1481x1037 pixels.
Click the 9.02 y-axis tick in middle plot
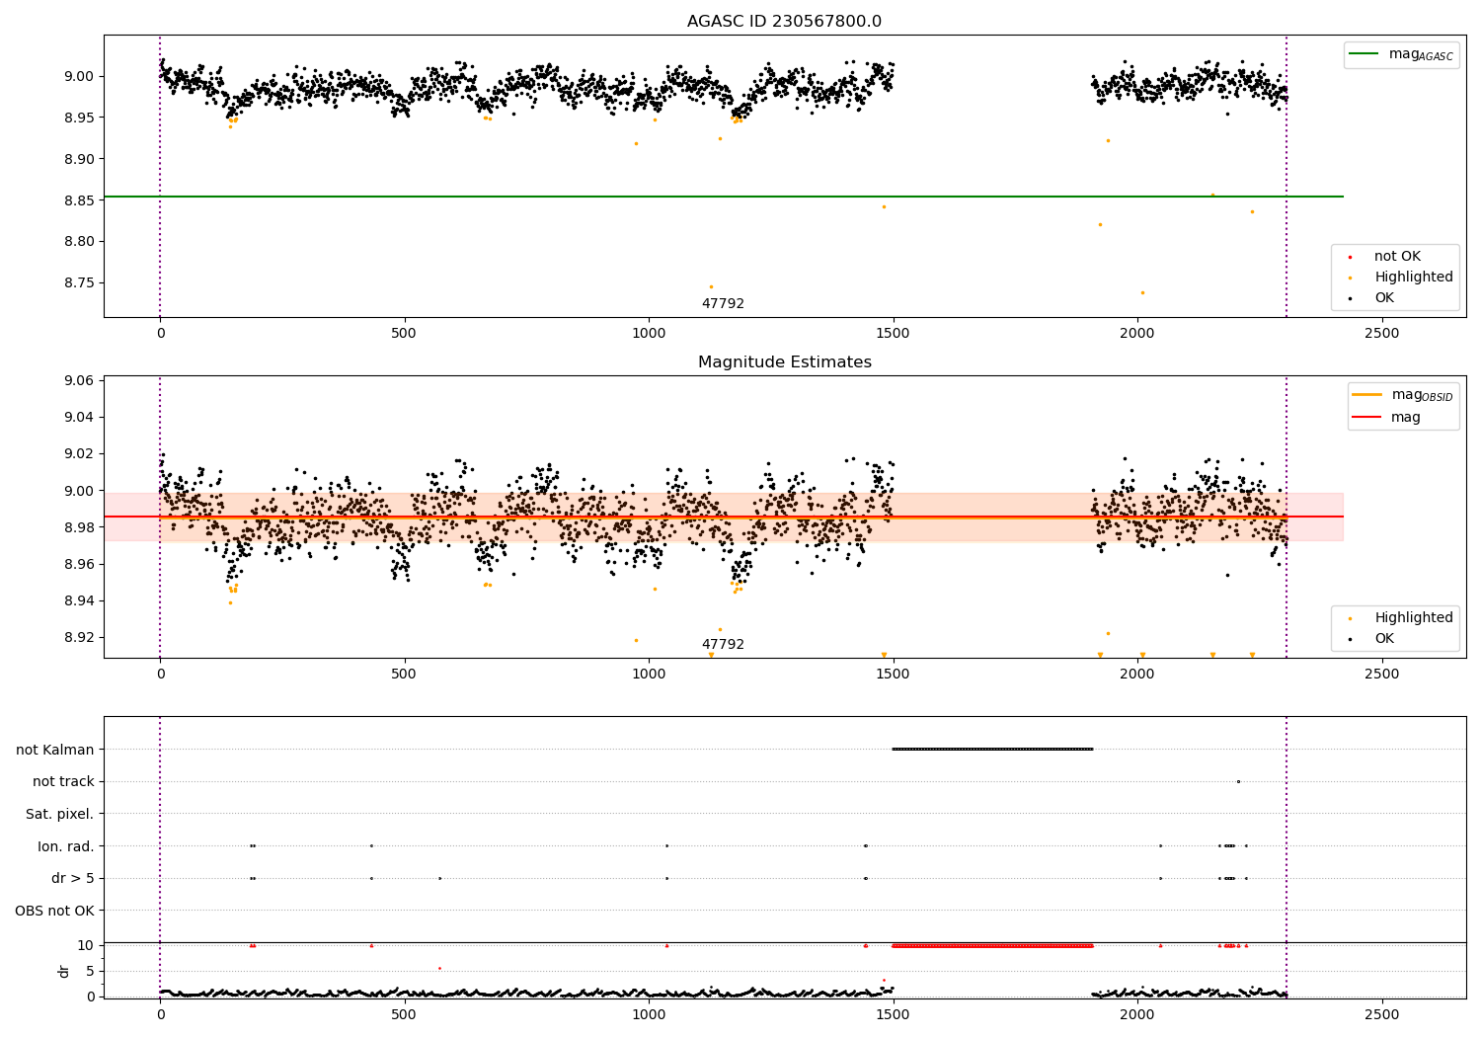pyautogui.click(x=79, y=453)
